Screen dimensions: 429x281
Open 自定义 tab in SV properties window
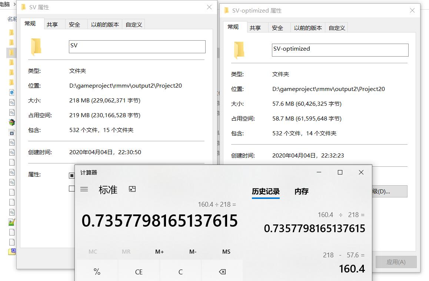pyautogui.click(x=134, y=24)
